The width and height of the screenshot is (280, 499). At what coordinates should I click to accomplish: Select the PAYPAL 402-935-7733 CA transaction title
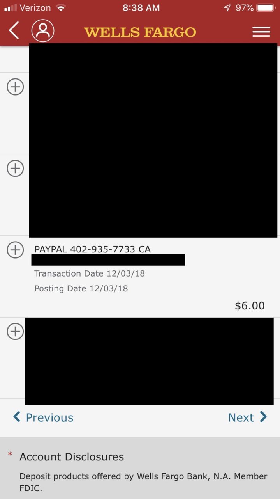(92, 249)
